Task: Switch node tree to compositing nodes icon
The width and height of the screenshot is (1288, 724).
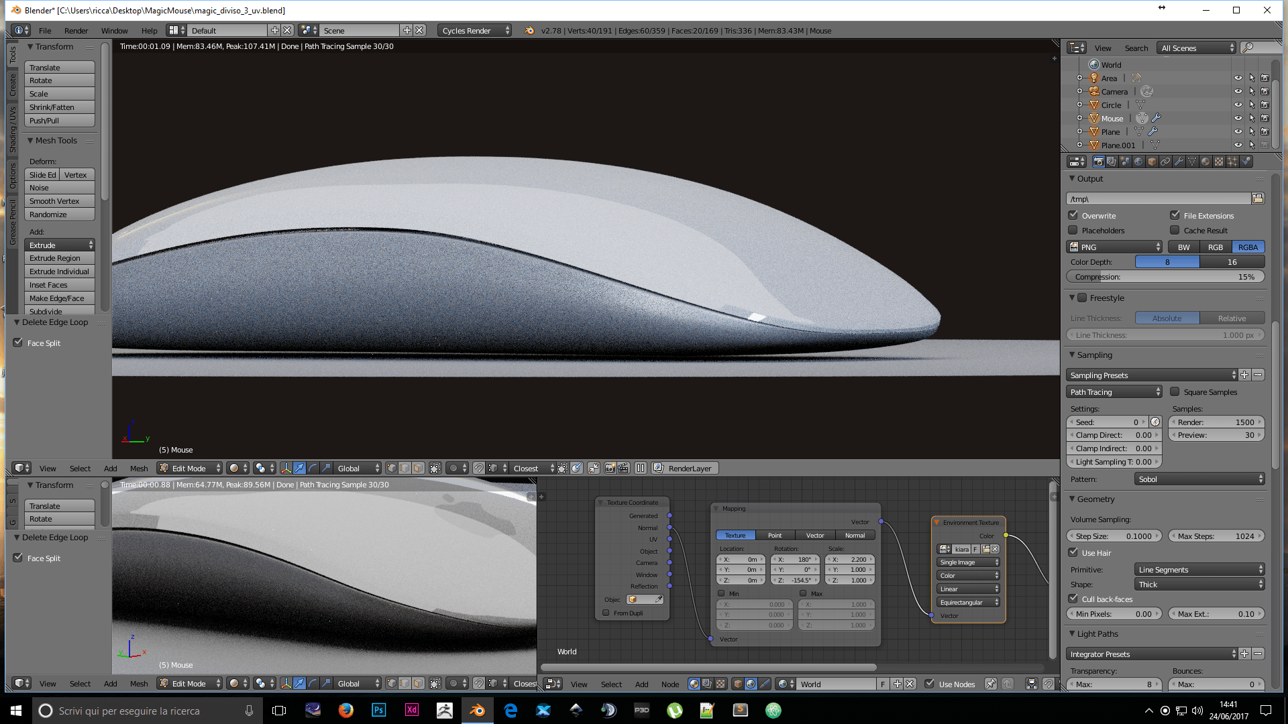Action: coord(707,684)
